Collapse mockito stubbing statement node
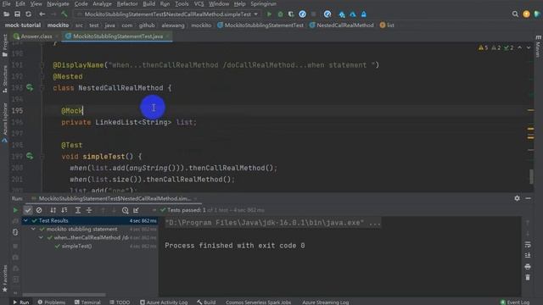This screenshot has height=305, width=543. point(33,230)
